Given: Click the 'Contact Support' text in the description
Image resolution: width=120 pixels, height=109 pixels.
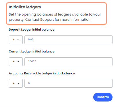Looking at the screenshot, I should pyautogui.click(x=39, y=20).
